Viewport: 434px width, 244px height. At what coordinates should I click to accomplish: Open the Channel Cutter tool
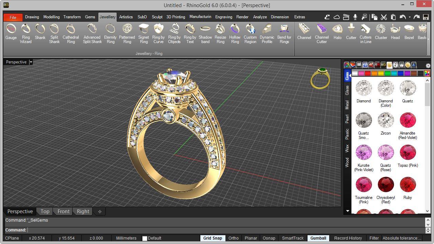[321, 33]
